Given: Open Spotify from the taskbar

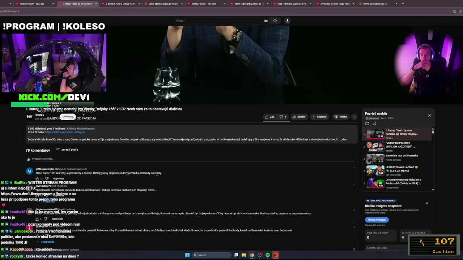Looking at the screenshot, I should (x=268, y=255).
